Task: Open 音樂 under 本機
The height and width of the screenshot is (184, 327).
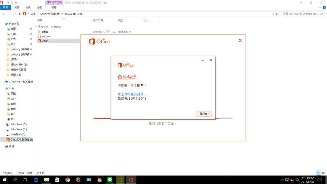Action: (13, 104)
